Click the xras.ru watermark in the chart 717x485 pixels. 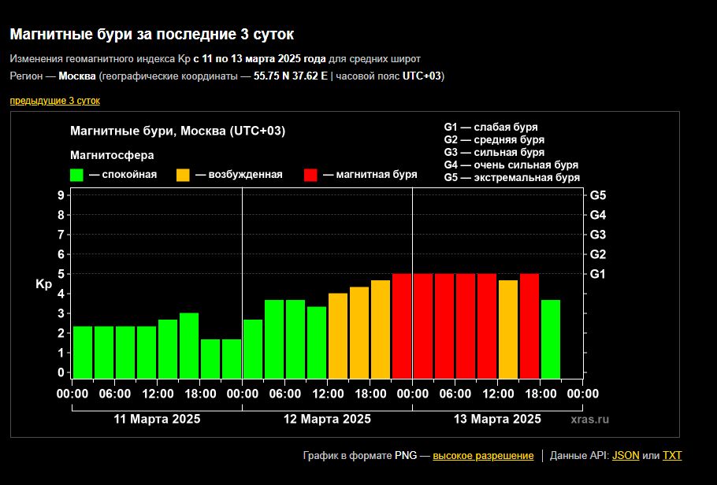[x=589, y=420]
